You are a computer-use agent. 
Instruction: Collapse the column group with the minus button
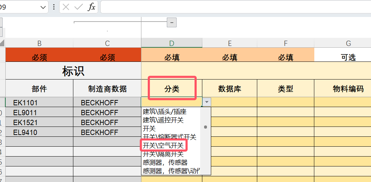coord(172,23)
